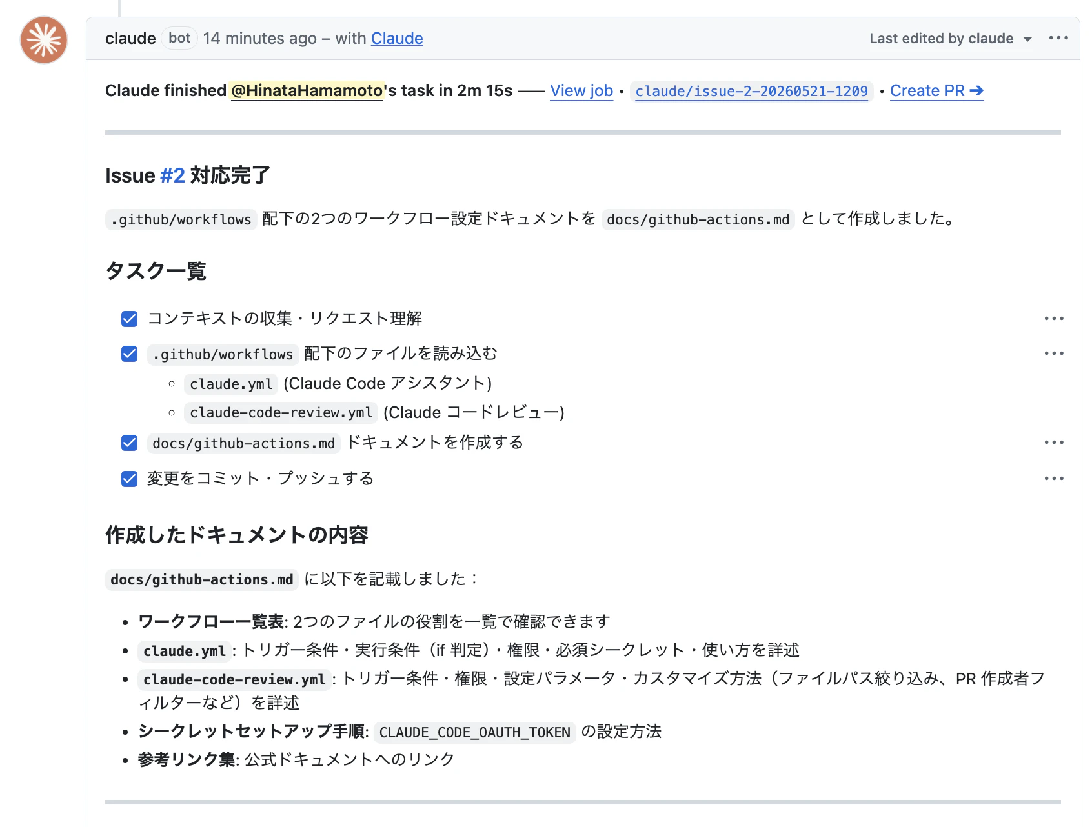Click the claude.yml code text in task list

[x=231, y=384]
